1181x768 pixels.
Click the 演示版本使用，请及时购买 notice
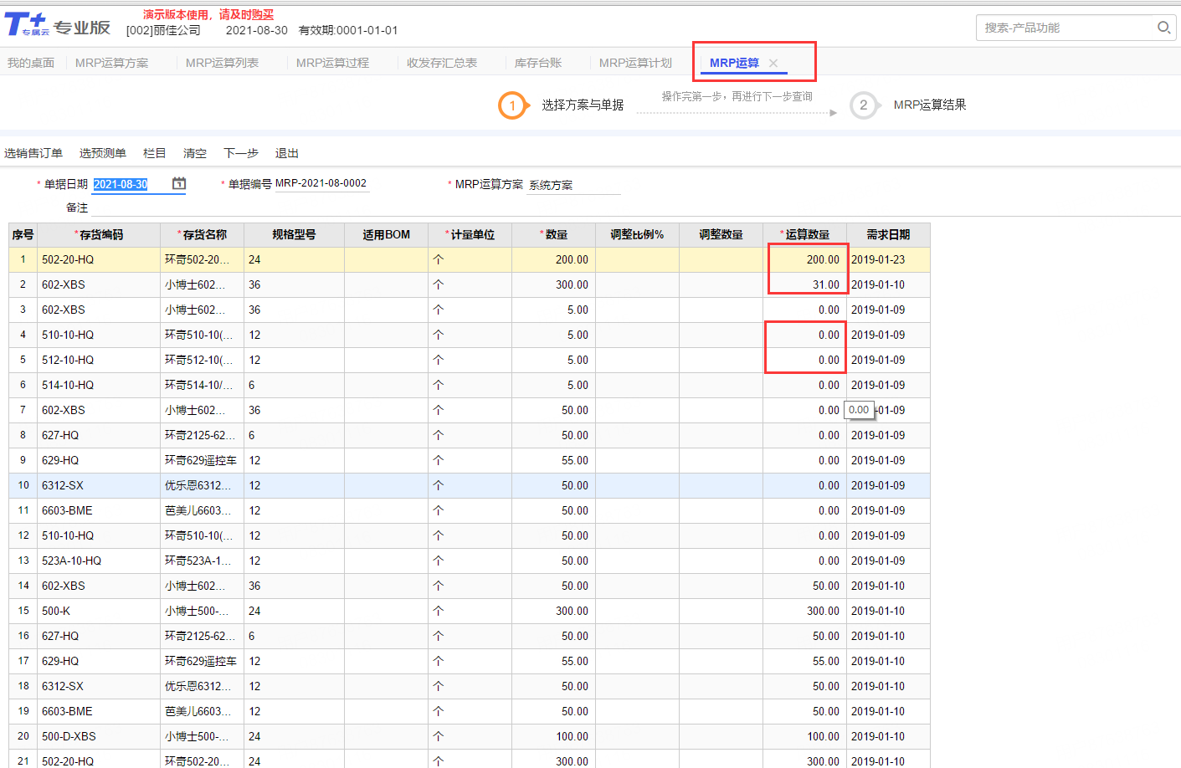point(208,14)
